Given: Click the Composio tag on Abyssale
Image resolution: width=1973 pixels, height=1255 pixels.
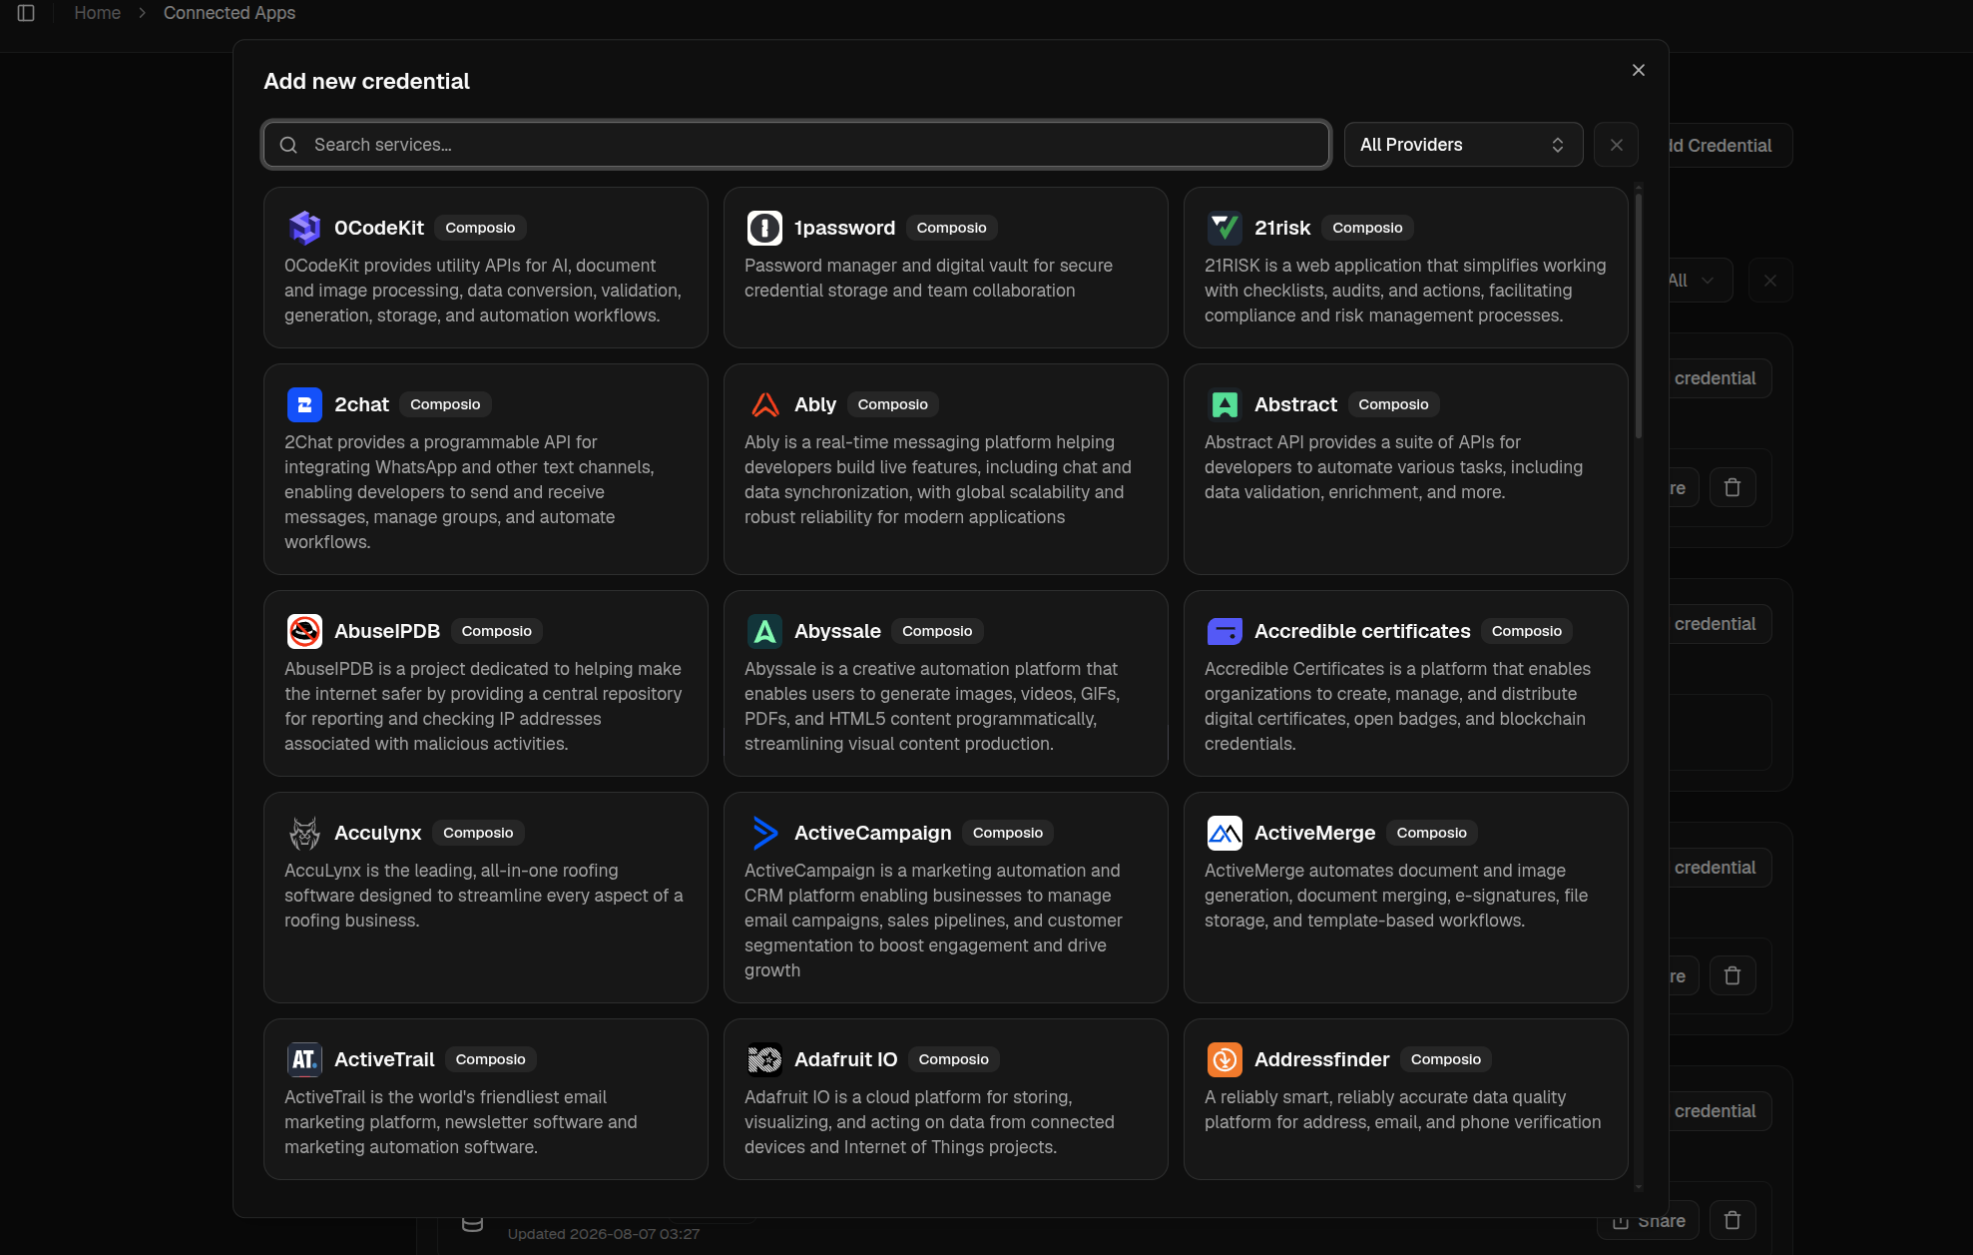Looking at the screenshot, I should 937,631.
